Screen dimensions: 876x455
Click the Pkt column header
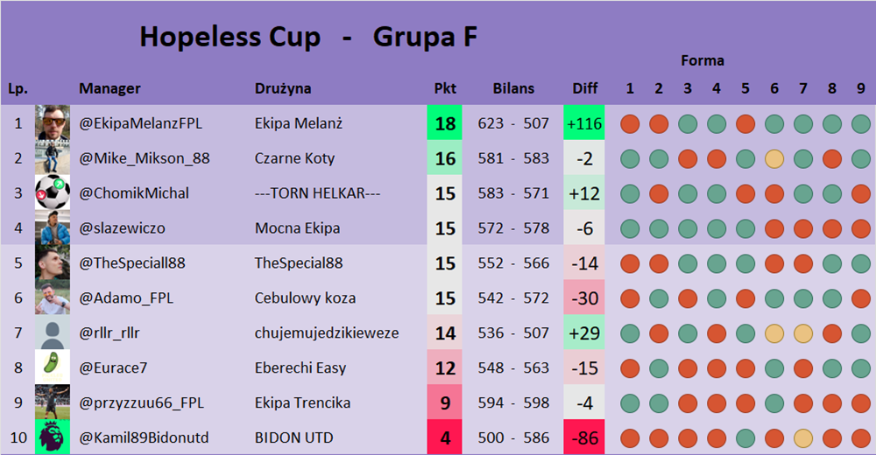click(x=445, y=88)
